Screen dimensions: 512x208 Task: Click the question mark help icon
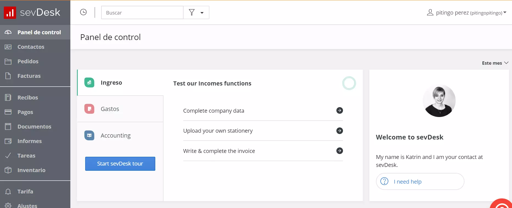384,181
